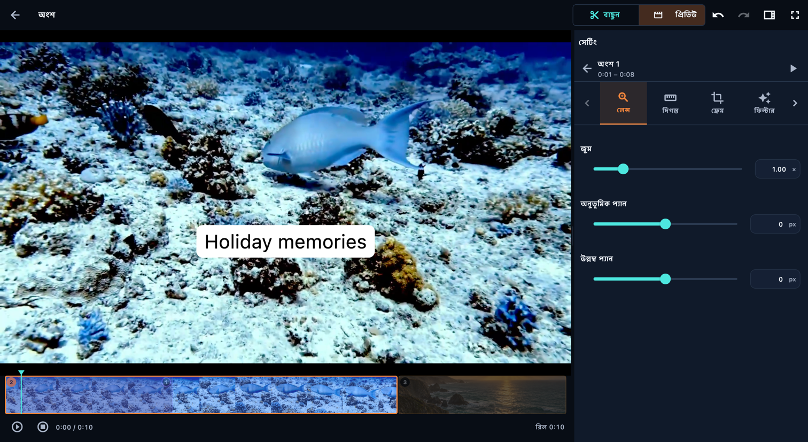Viewport: 808px width, 442px height.
Task: Switch to বাছুন (scissors) mode
Action: (606, 15)
